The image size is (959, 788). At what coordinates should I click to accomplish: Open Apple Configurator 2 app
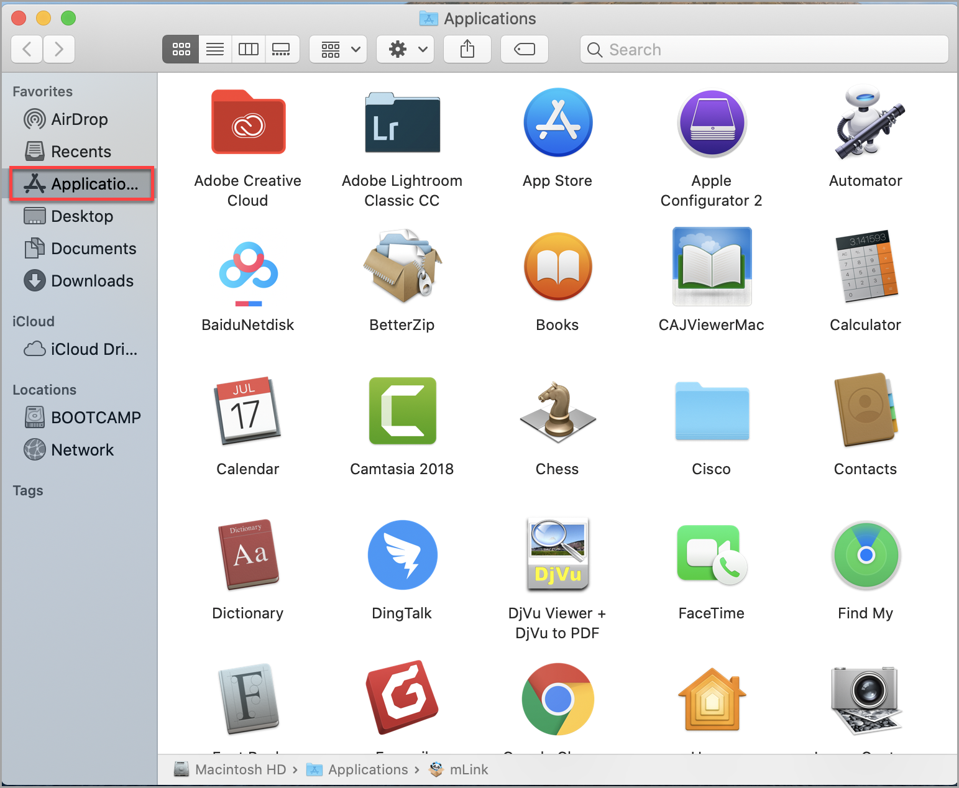712,123
